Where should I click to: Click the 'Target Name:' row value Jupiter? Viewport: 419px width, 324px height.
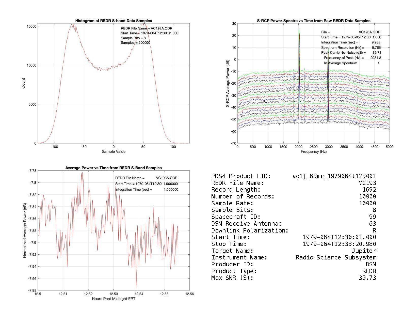tap(364, 251)
